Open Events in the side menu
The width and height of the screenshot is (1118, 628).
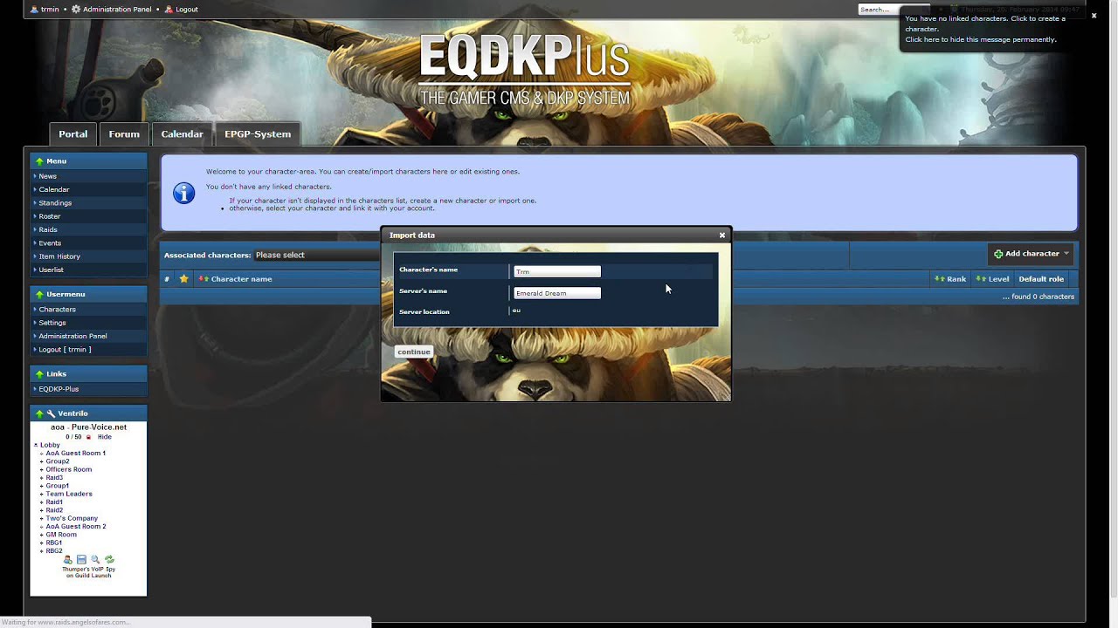click(x=50, y=243)
